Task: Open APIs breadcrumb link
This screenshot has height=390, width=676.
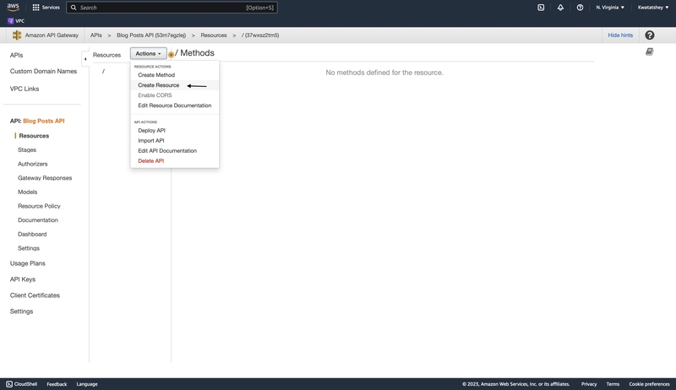Action: click(x=96, y=35)
